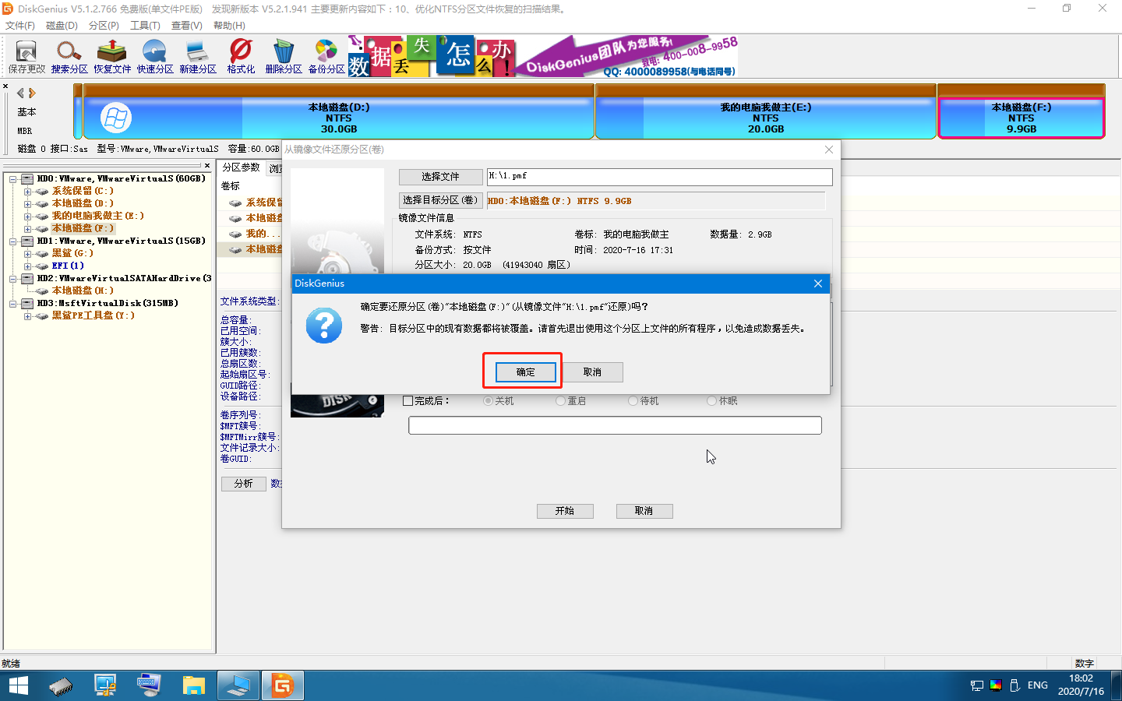Image resolution: width=1122 pixels, height=701 pixels.
Task: Expand the EFI(1) tree node
Action: (x=27, y=266)
